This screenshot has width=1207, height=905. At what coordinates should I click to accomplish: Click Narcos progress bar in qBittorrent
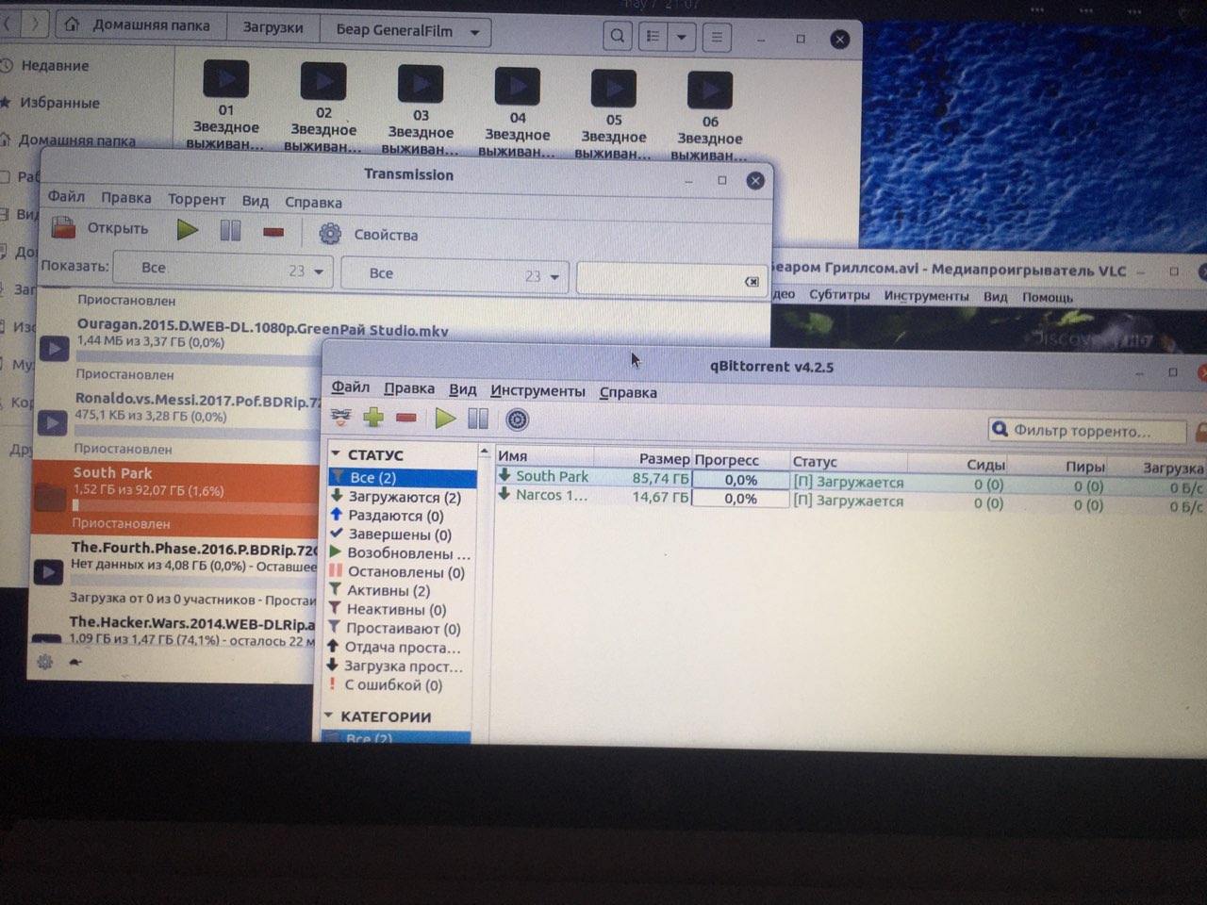[740, 499]
